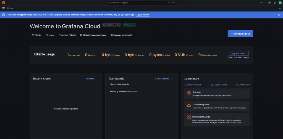This screenshot has width=283, height=139.
Task: Click the 0 IRM active users stat
Action: (x=208, y=55)
